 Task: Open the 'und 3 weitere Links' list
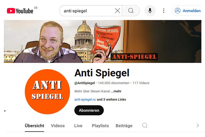111,100
